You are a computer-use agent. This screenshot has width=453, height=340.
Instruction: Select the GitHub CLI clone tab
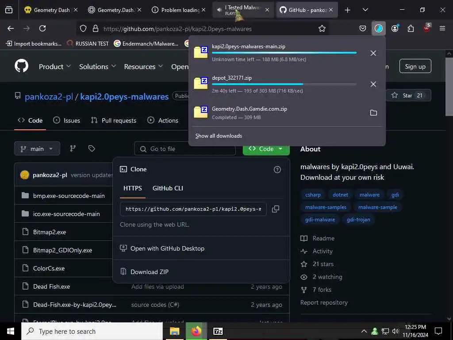pyautogui.click(x=168, y=188)
